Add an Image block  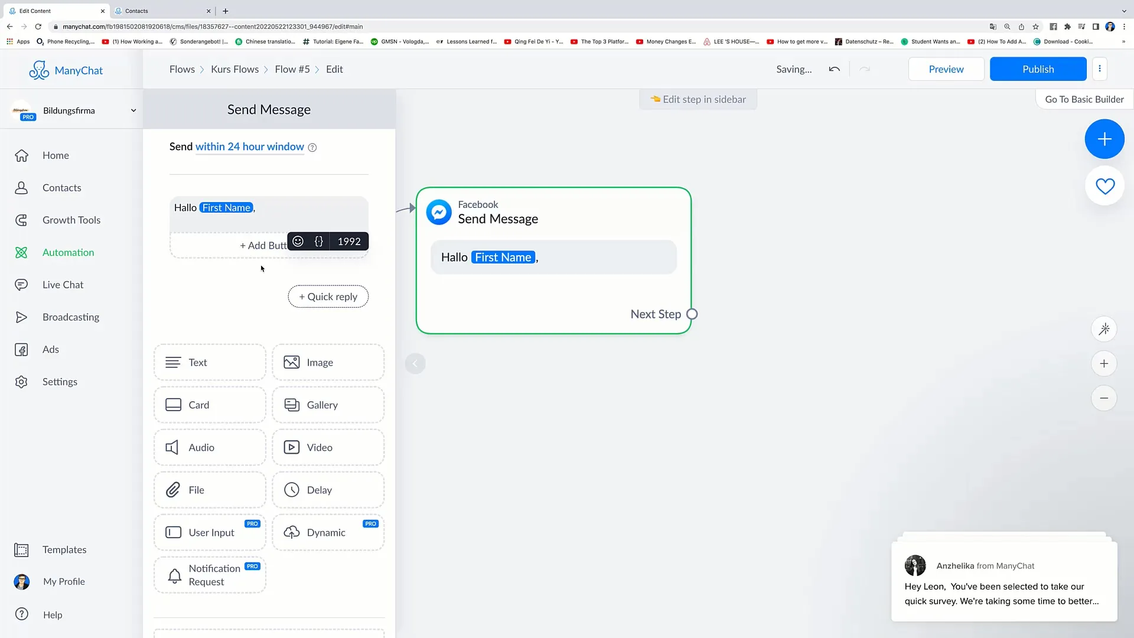(x=328, y=362)
